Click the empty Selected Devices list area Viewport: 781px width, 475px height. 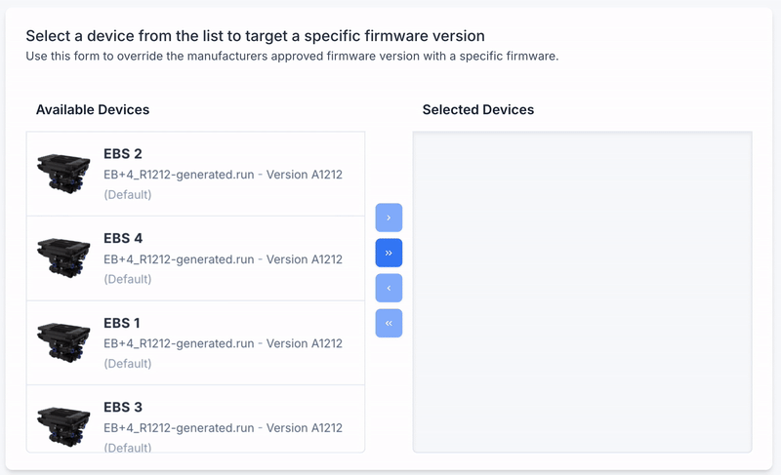pos(582,292)
